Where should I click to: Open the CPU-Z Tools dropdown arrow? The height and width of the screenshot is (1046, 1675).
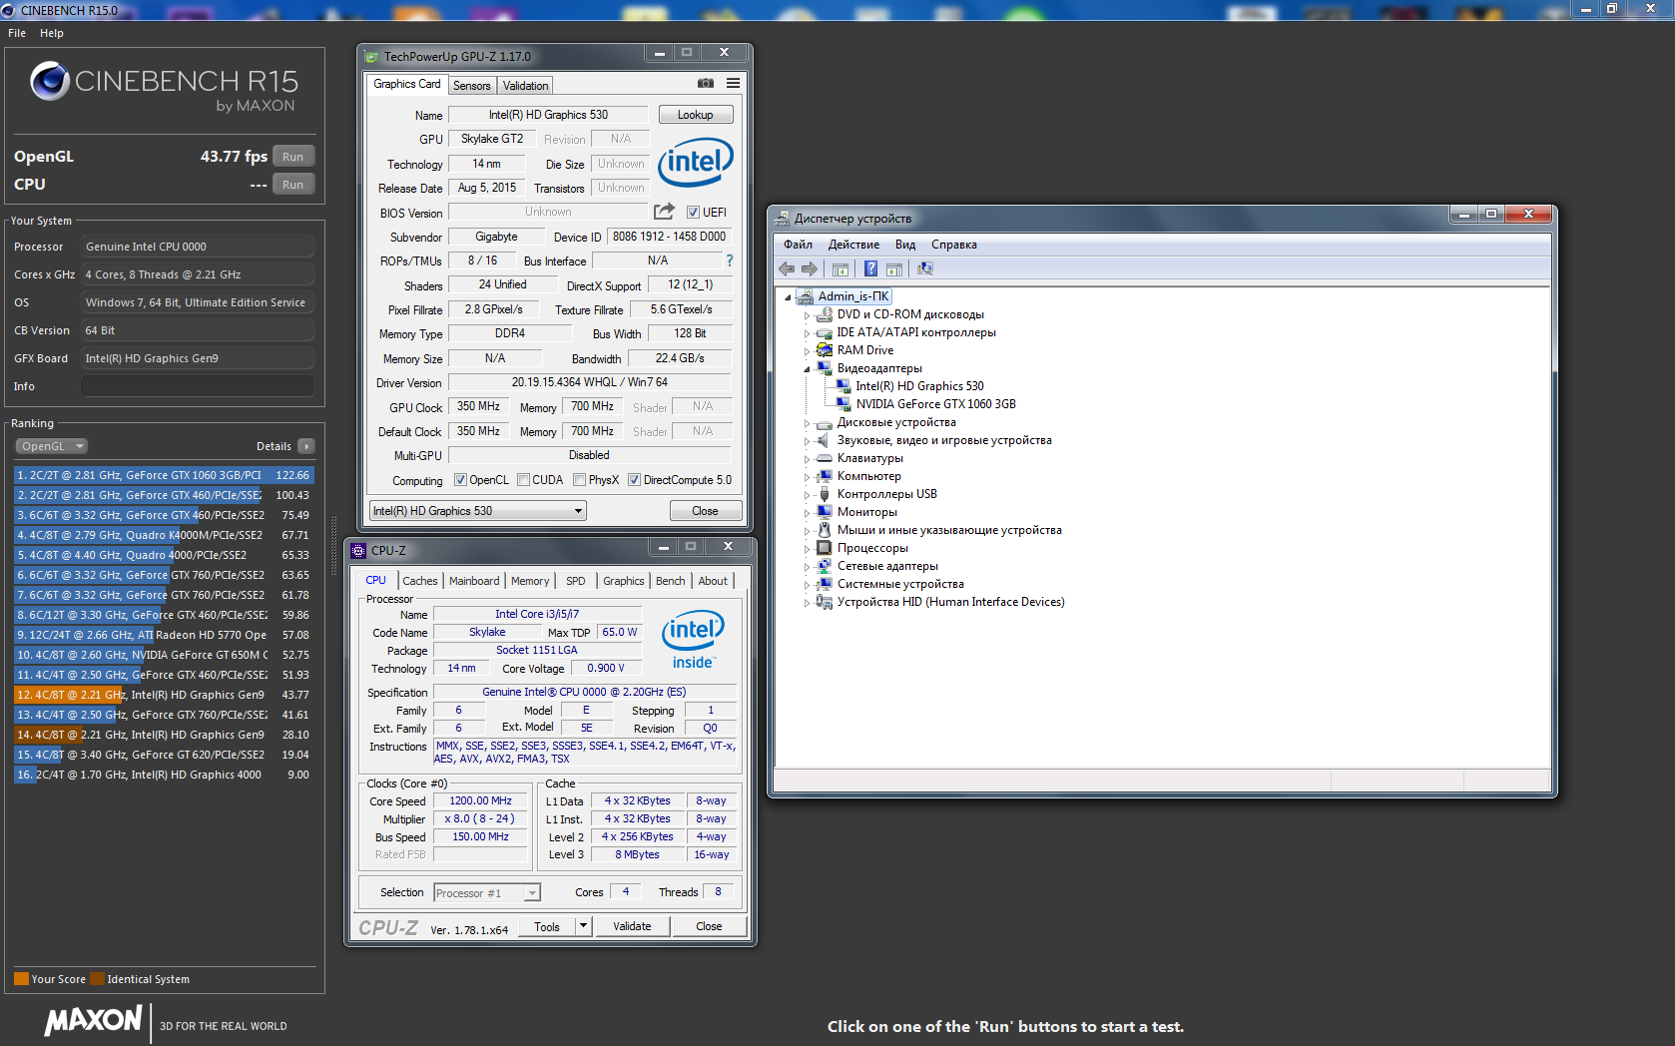(584, 926)
